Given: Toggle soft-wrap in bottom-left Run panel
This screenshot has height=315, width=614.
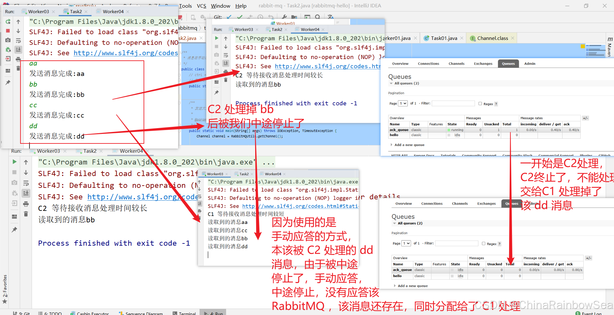Looking at the screenshot, I should [26, 183].
